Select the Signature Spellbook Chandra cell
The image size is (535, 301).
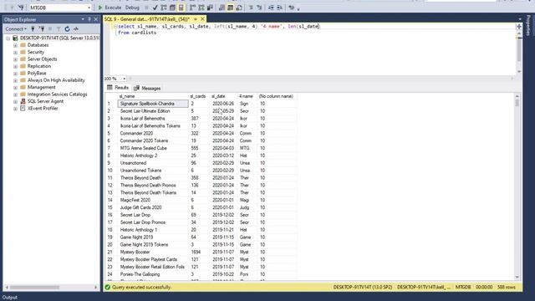click(153, 104)
